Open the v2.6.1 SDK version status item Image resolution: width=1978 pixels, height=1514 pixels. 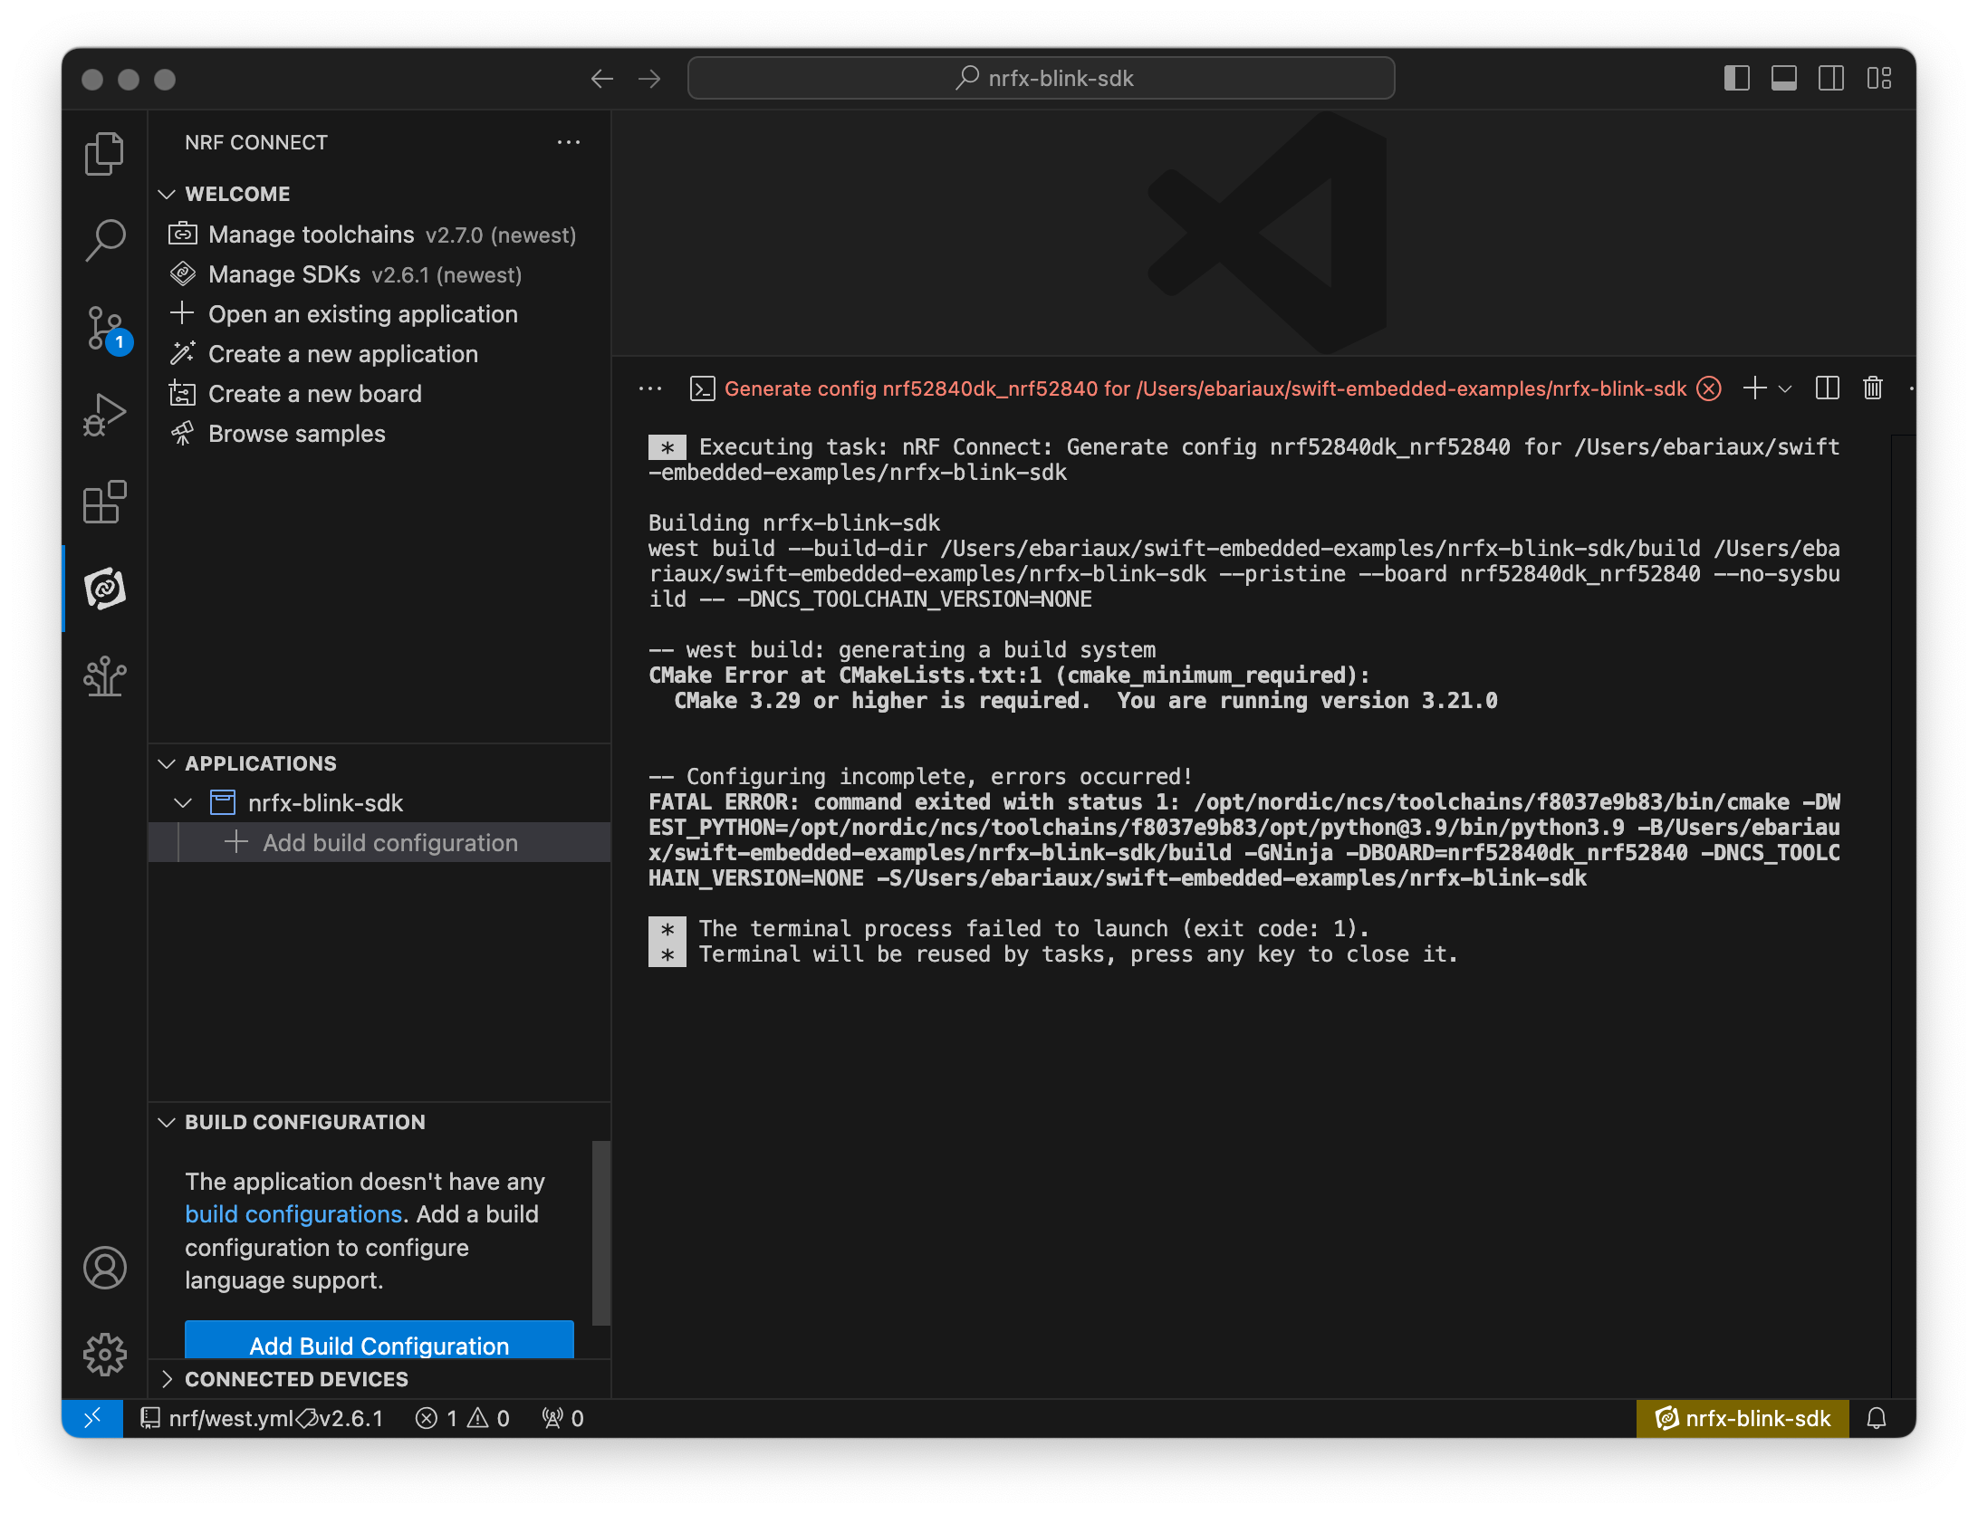[341, 1418]
